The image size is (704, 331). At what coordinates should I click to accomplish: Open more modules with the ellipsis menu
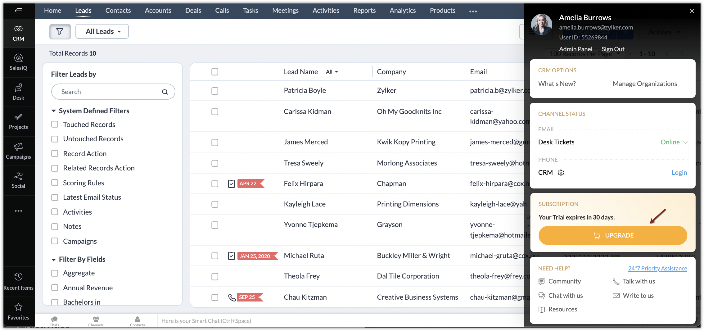tap(473, 11)
